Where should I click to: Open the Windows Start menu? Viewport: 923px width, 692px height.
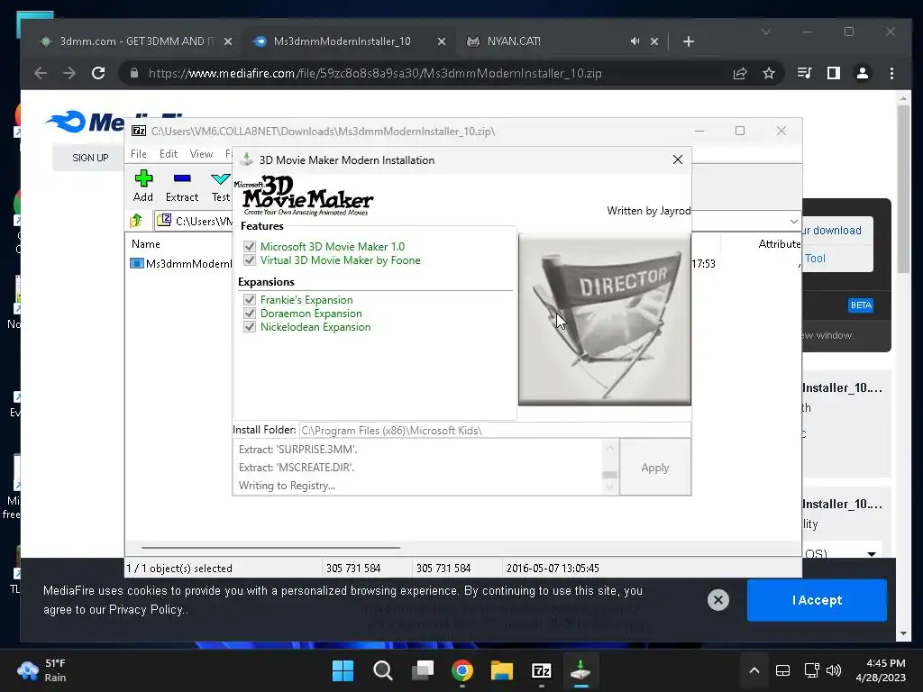pyautogui.click(x=343, y=670)
